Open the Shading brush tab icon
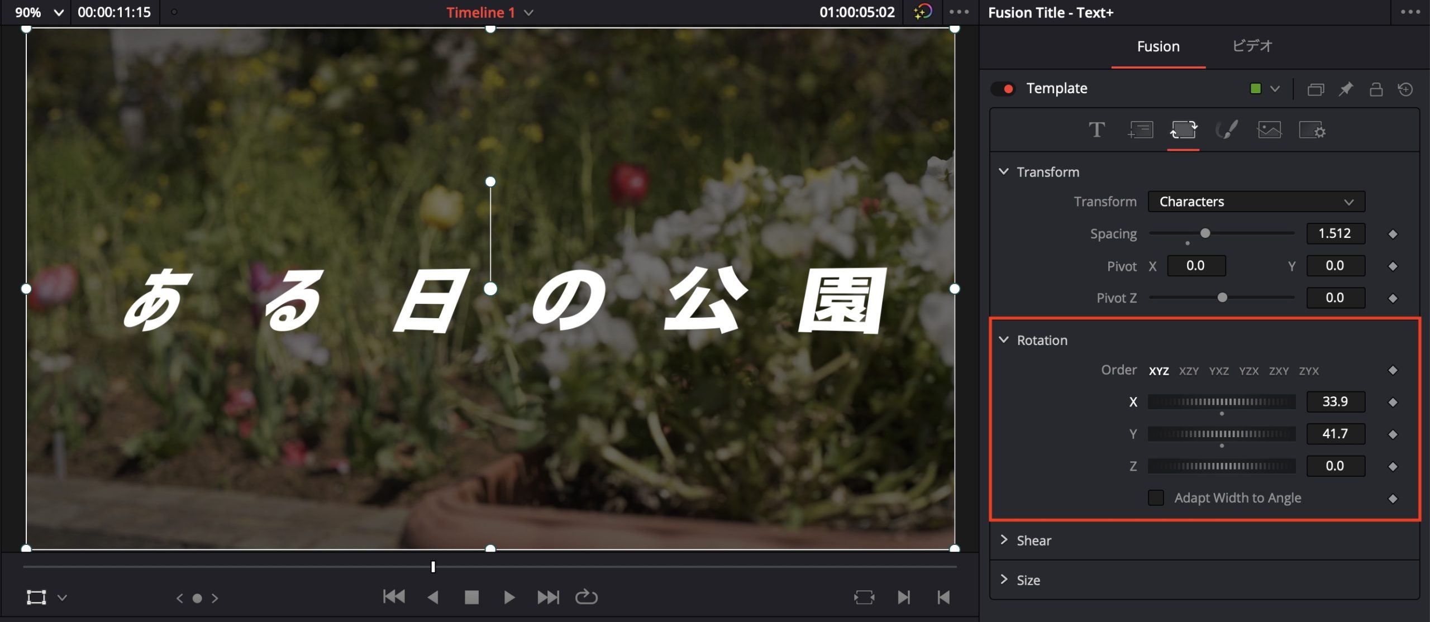Viewport: 1430px width, 622px height. click(1227, 130)
